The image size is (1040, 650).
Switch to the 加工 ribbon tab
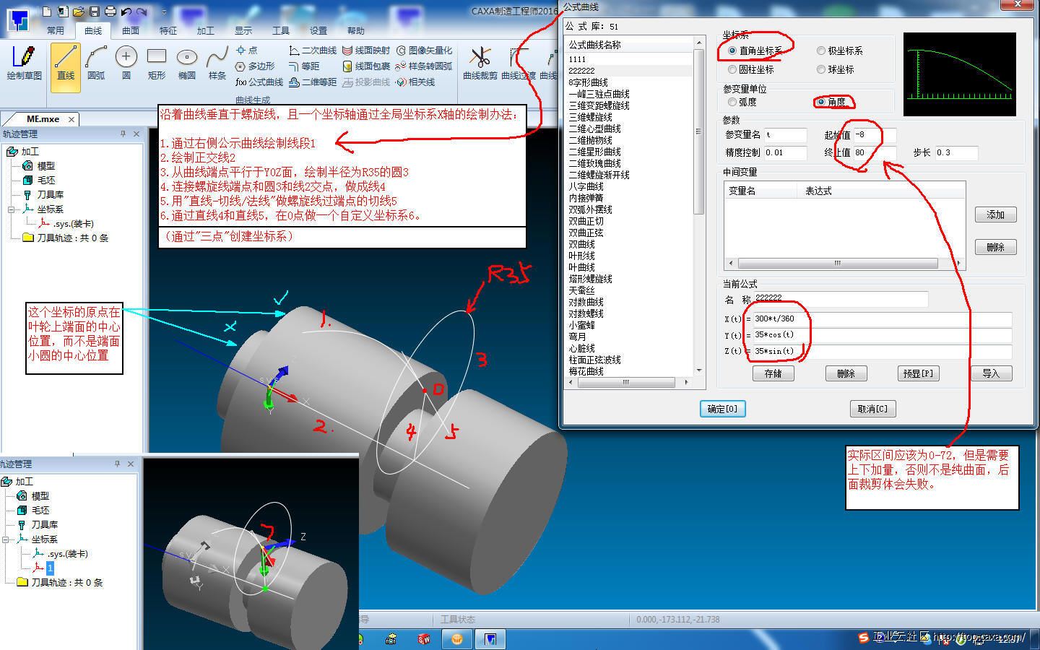click(x=206, y=30)
